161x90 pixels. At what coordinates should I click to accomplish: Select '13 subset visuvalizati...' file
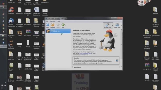click(x=28, y=78)
